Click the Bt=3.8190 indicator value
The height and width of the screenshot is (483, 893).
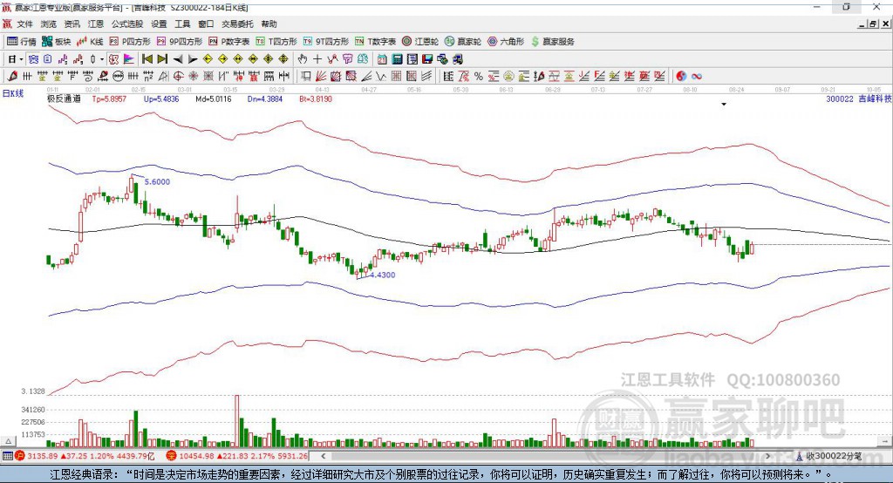point(316,99)
